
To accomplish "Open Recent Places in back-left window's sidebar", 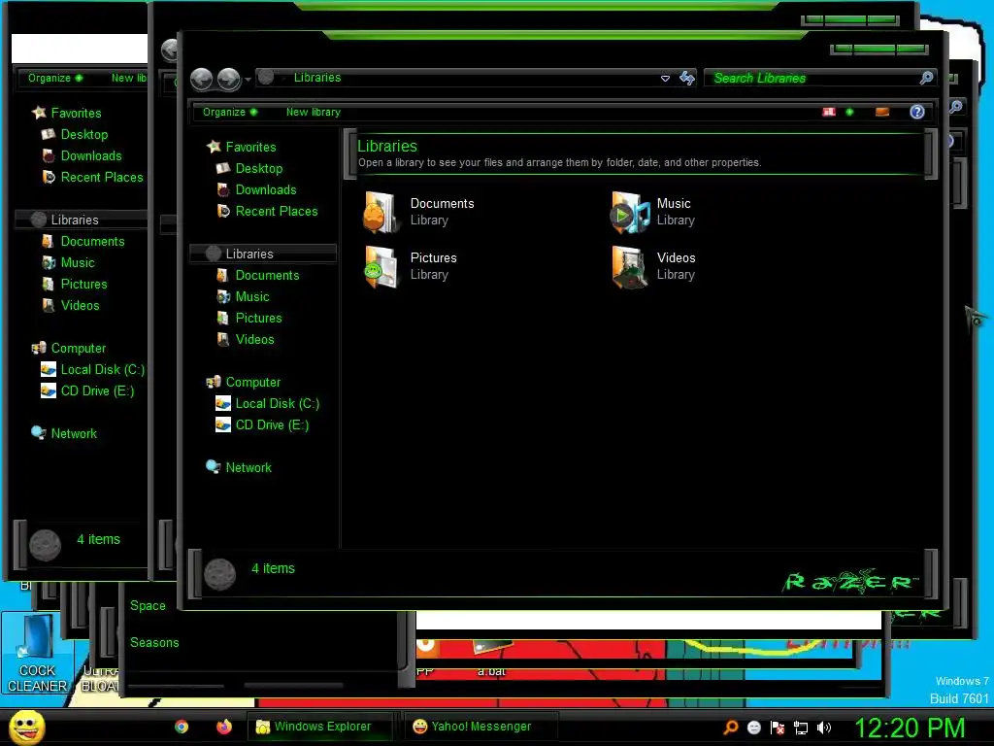I will coord(101,178).
